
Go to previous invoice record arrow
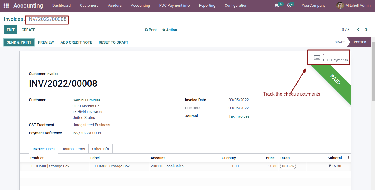pyautogui.click(x=358, y=30)
